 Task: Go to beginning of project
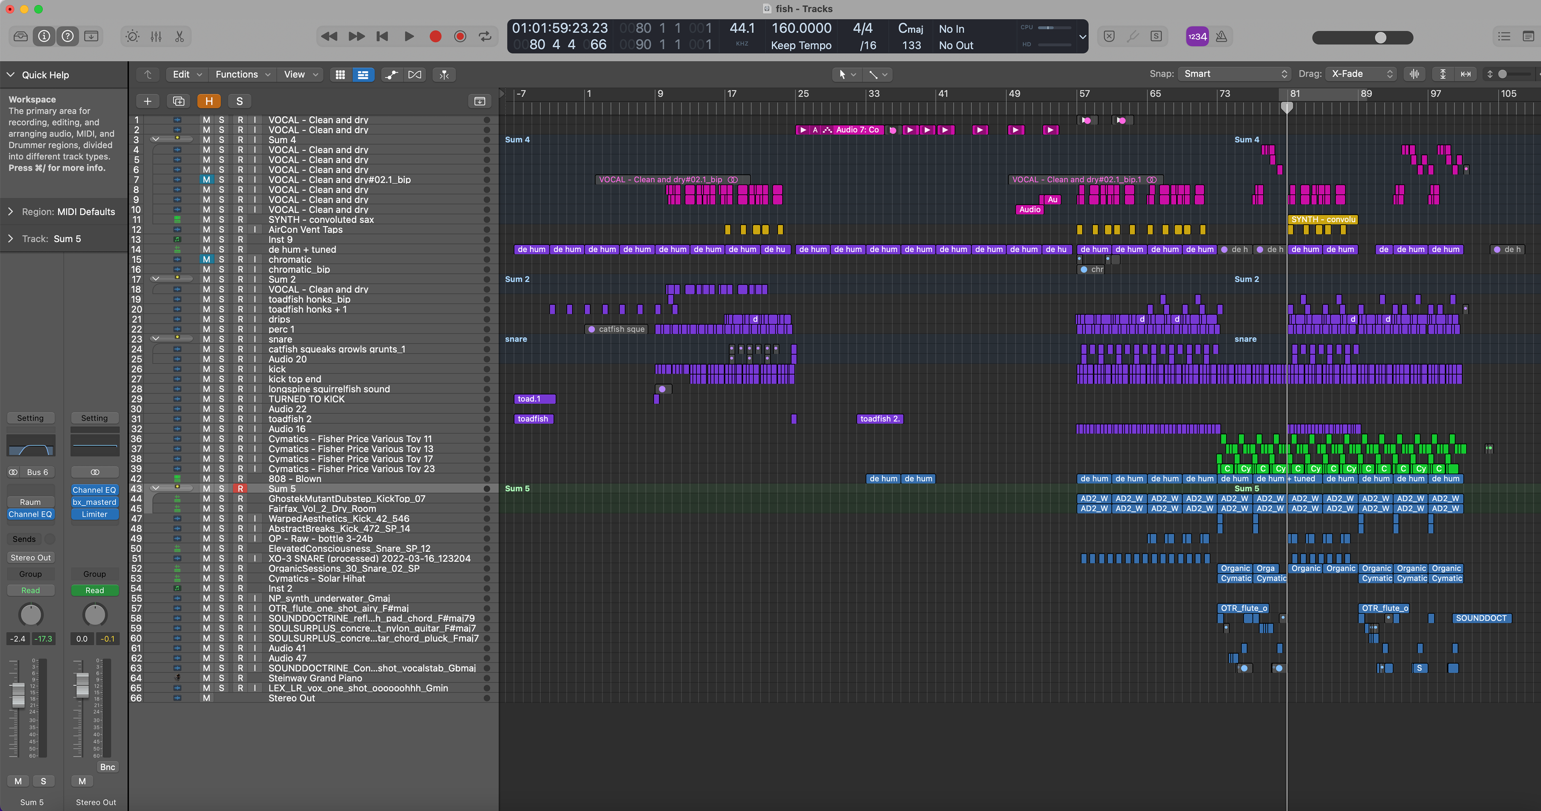[x=382, y=36]
